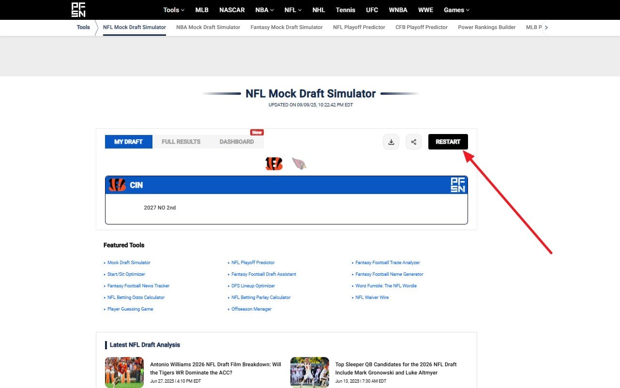This screenshot has width=620, height=388.
Task: Click the CIN team header bar
Action: pyautogui.click(x=287, y=185)
